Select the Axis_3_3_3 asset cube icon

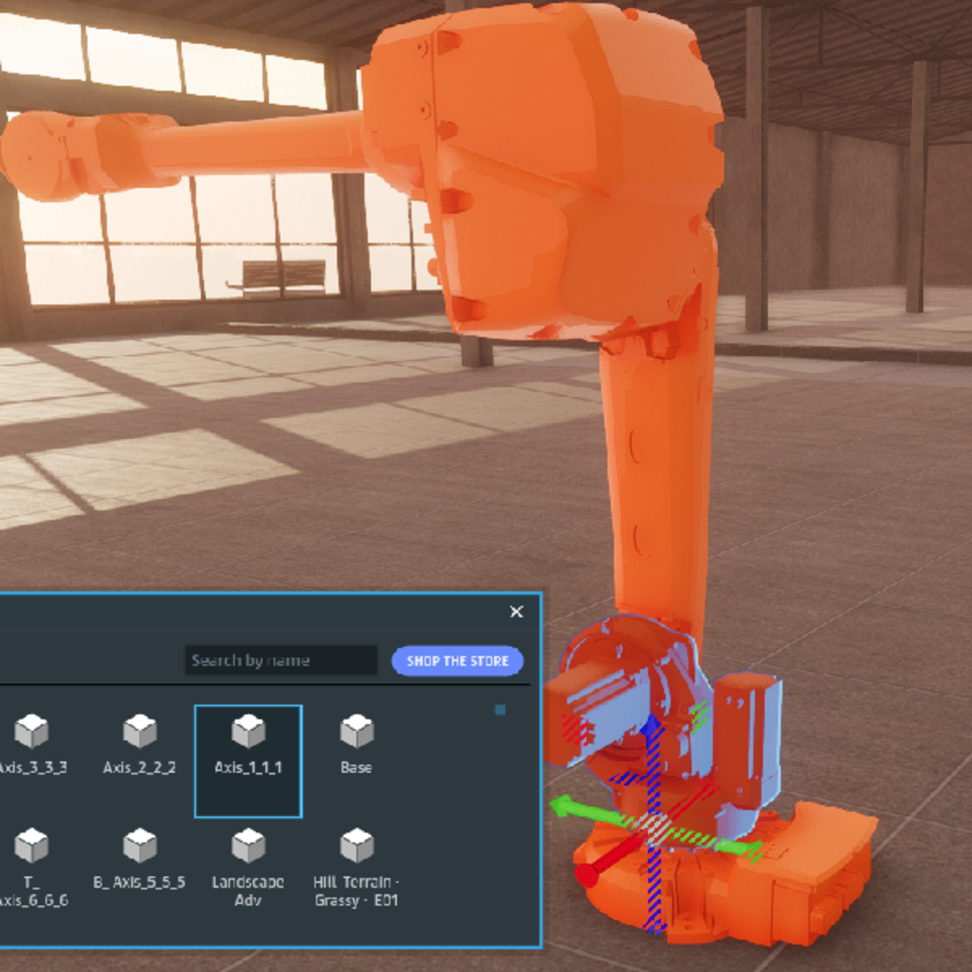[x=32, y=731]
